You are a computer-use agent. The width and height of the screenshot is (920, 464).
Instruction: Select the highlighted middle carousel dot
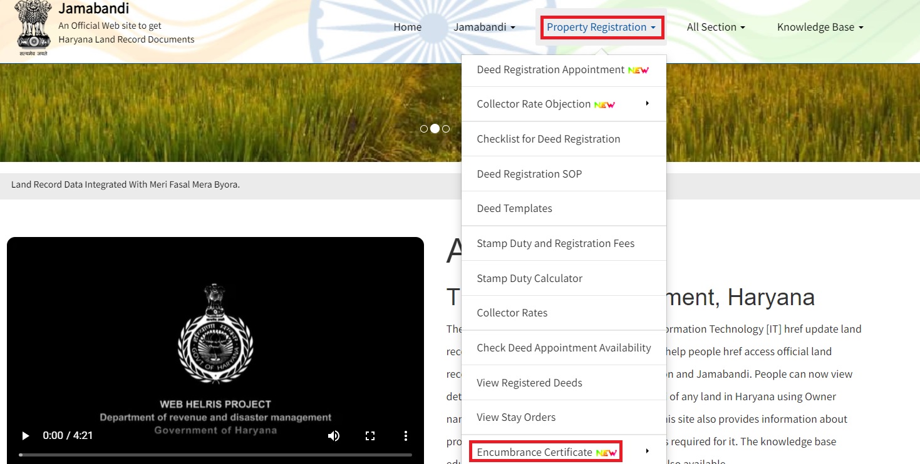(x=435, y=128)
